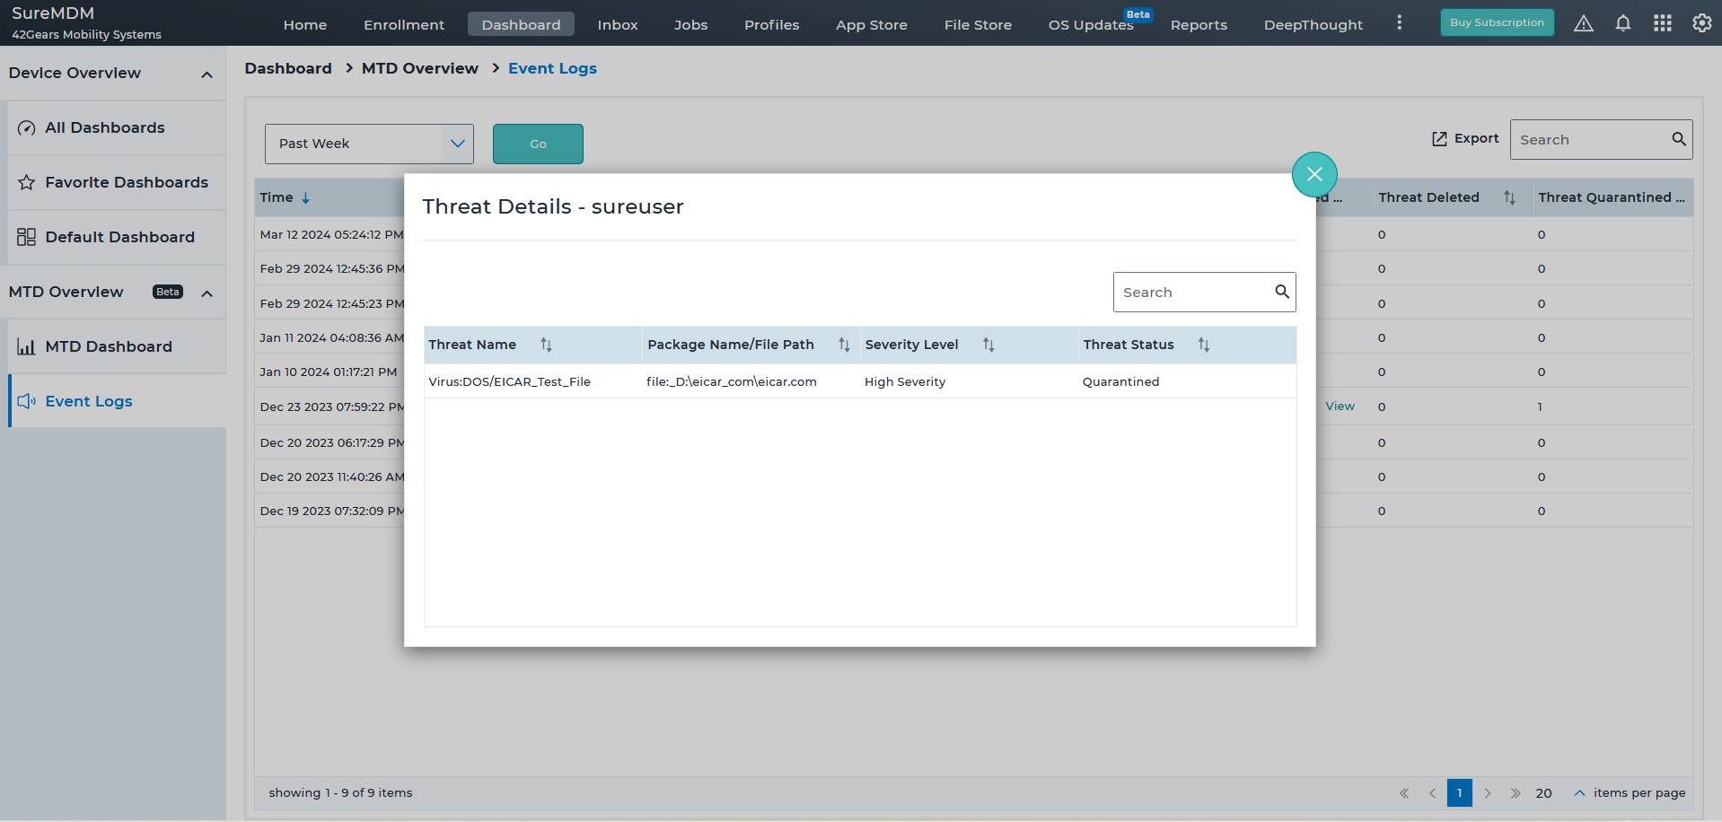This screenshot has width=1722, height=822.
Task: Click the Default Dashboard grid icon
Action: pos(27,237)
